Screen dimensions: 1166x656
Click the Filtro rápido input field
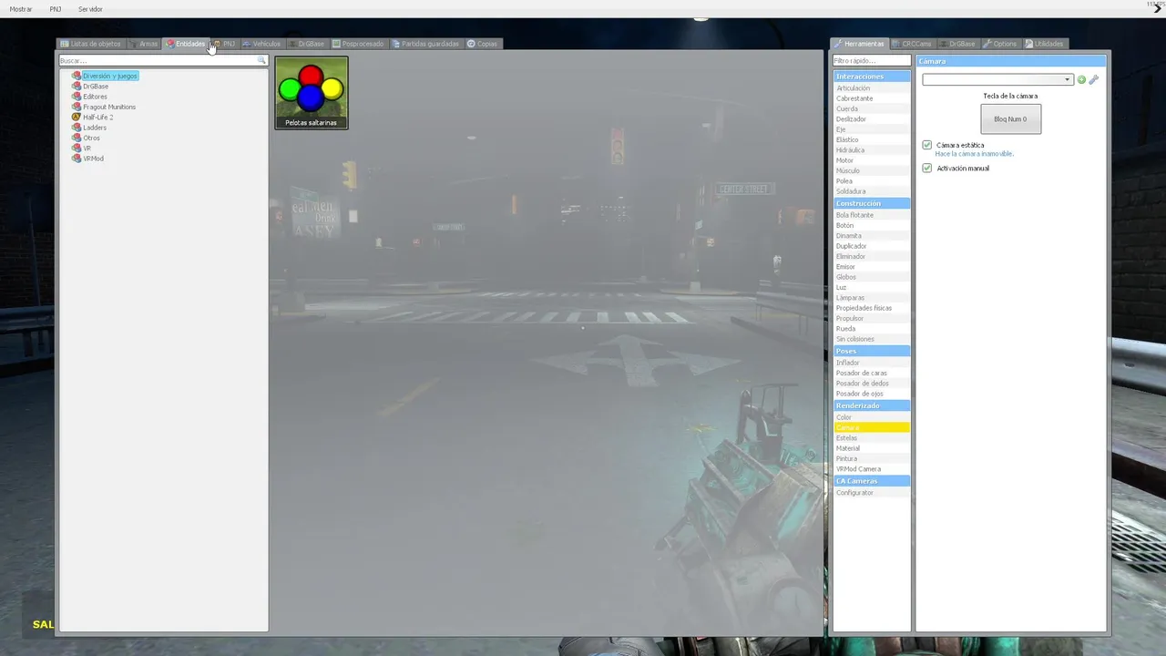point(872,61)
